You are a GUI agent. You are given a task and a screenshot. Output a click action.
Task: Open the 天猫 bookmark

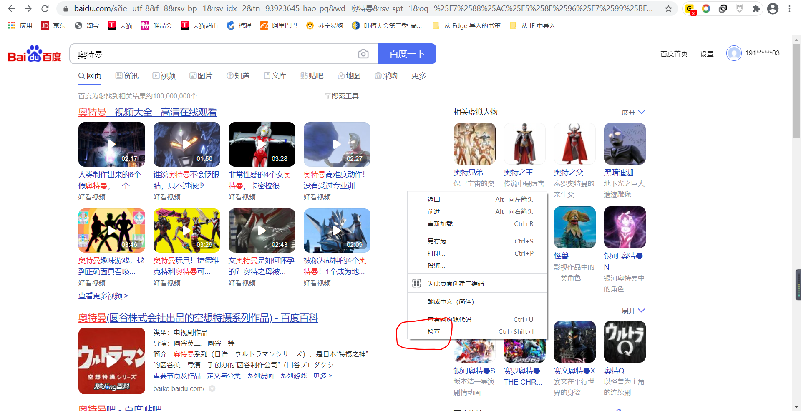click(120, 25)
